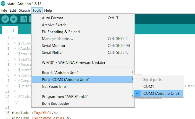
Task: Click Burn Bootloader menu entry
Action: pyautogui.click(x=55, y=103)
